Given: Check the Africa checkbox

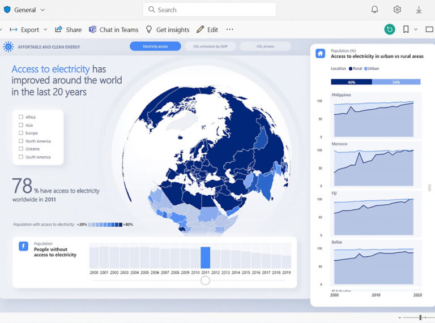Looking at the screenshot, I should (x=21, y=117).
